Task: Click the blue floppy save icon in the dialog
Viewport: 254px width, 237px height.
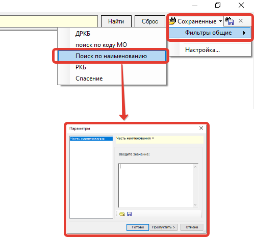Action: (130, 214)
